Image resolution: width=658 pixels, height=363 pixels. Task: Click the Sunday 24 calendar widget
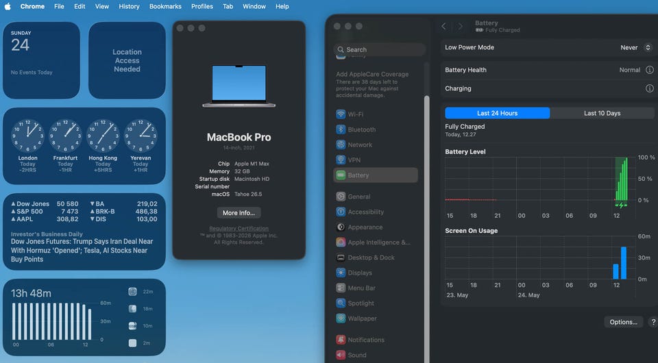[42, 60]
